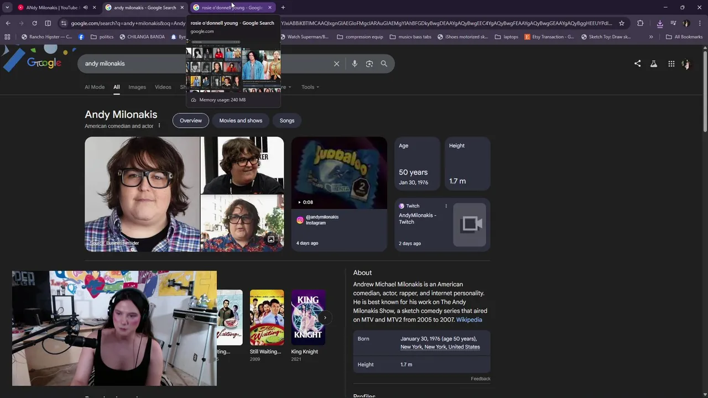Viewport: 708px width, 398px height.
Task: Open the politics bookmarks folder
Action: pyautogui.click(x=102, y=37)
